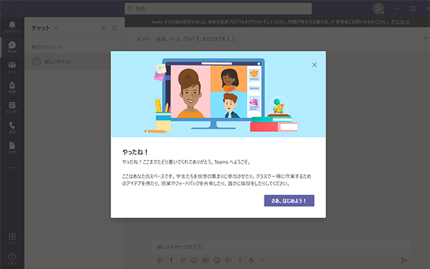This screenshot has width=430, height=269.
Task: Open the Help icon in sidebar
Action: point(12,258)
